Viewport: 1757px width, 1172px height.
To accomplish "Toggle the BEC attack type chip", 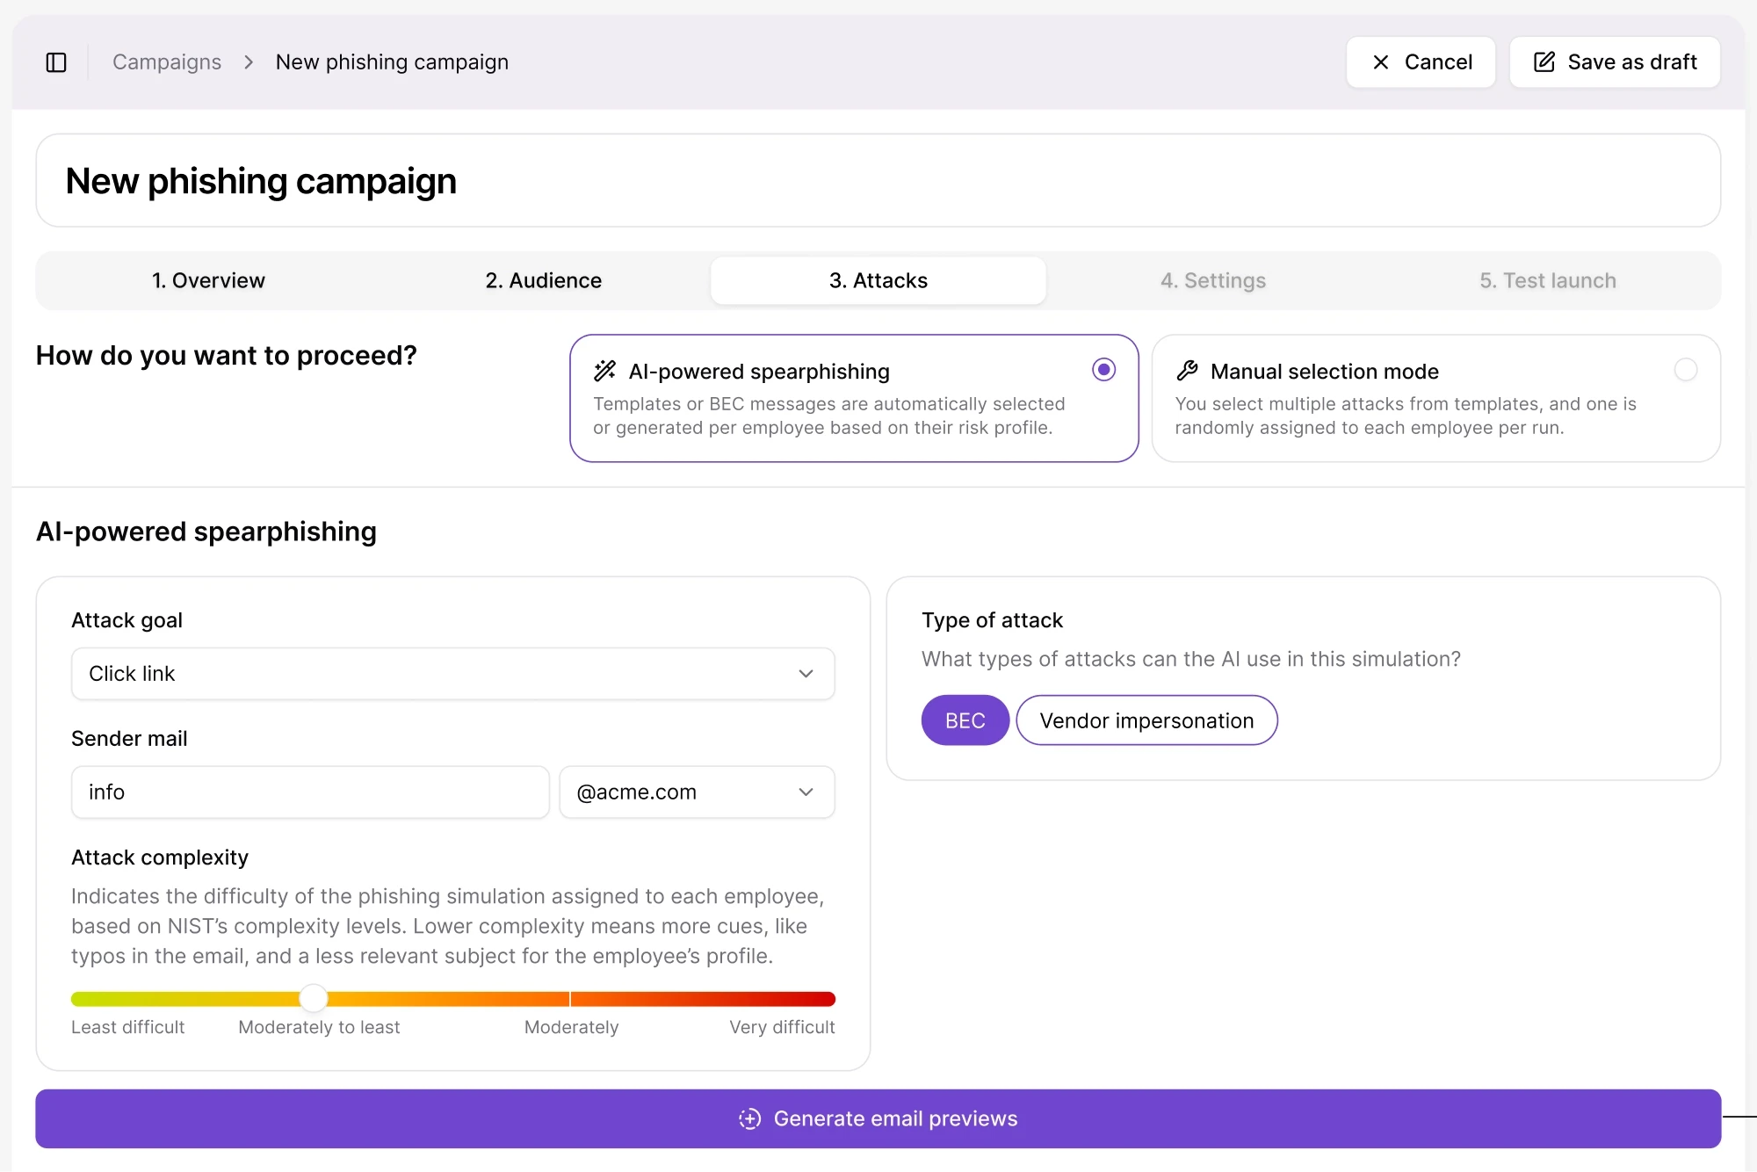I will coord(965,720).
